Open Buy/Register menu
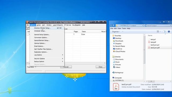 click(76, 25)
